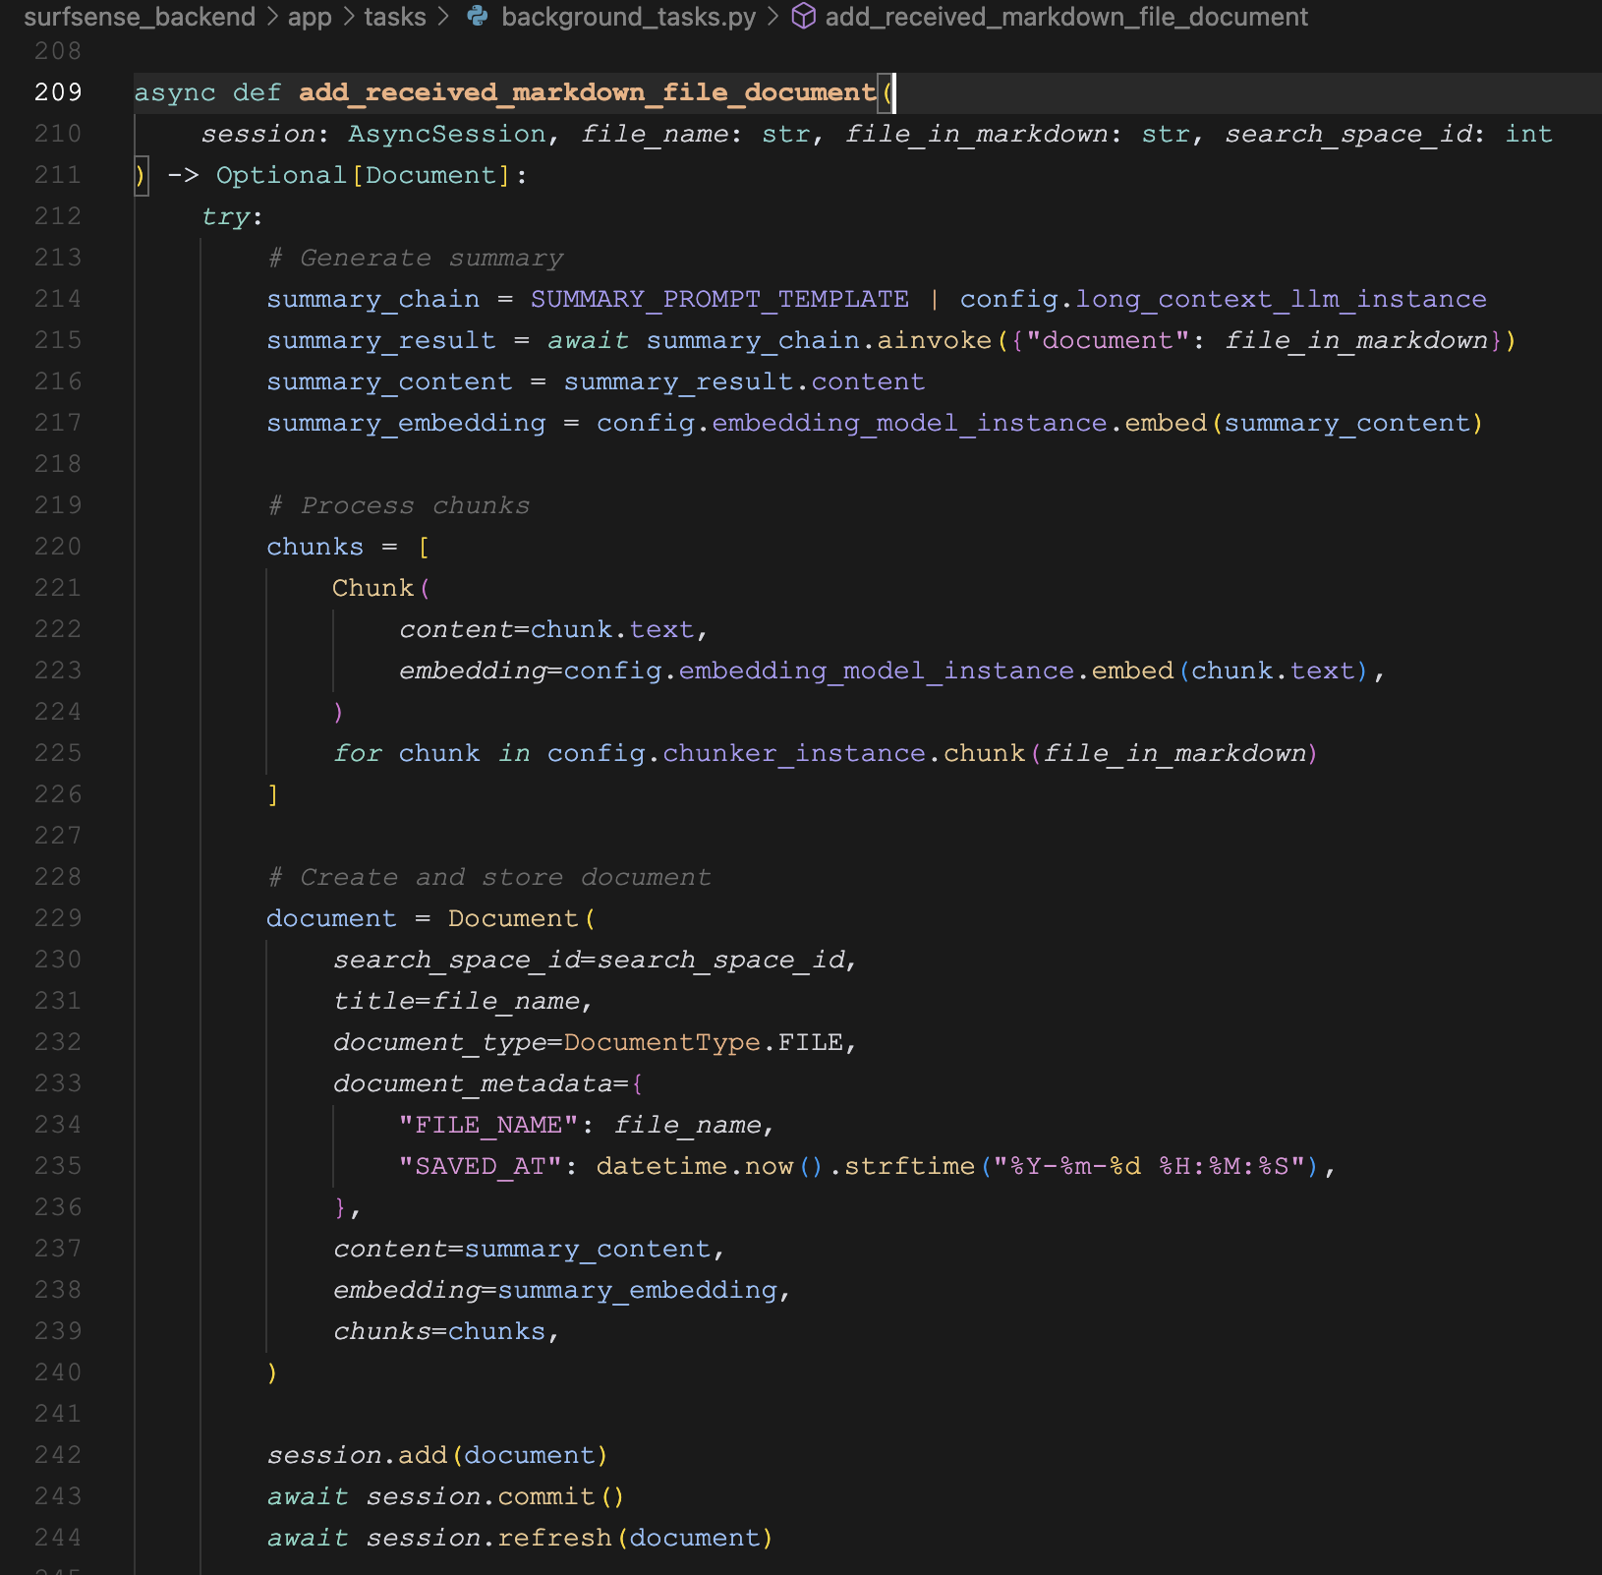Click the "FILE_NAME" string key

488,1125
